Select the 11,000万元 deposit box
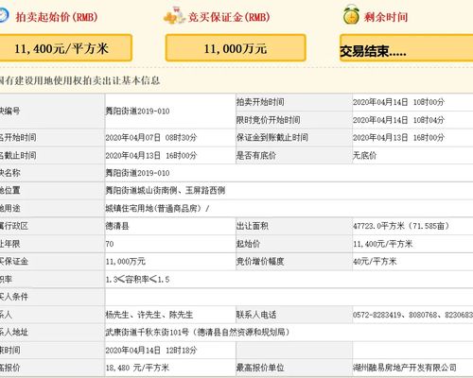Viewport: 473px width, 378px height. pos(236,48)
